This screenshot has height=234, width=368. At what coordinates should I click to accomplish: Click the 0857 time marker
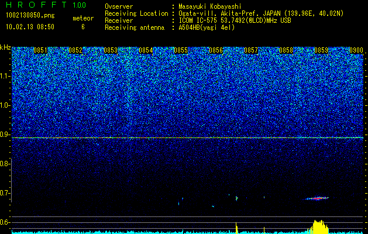pyautogui.click(x=251, y=50)
